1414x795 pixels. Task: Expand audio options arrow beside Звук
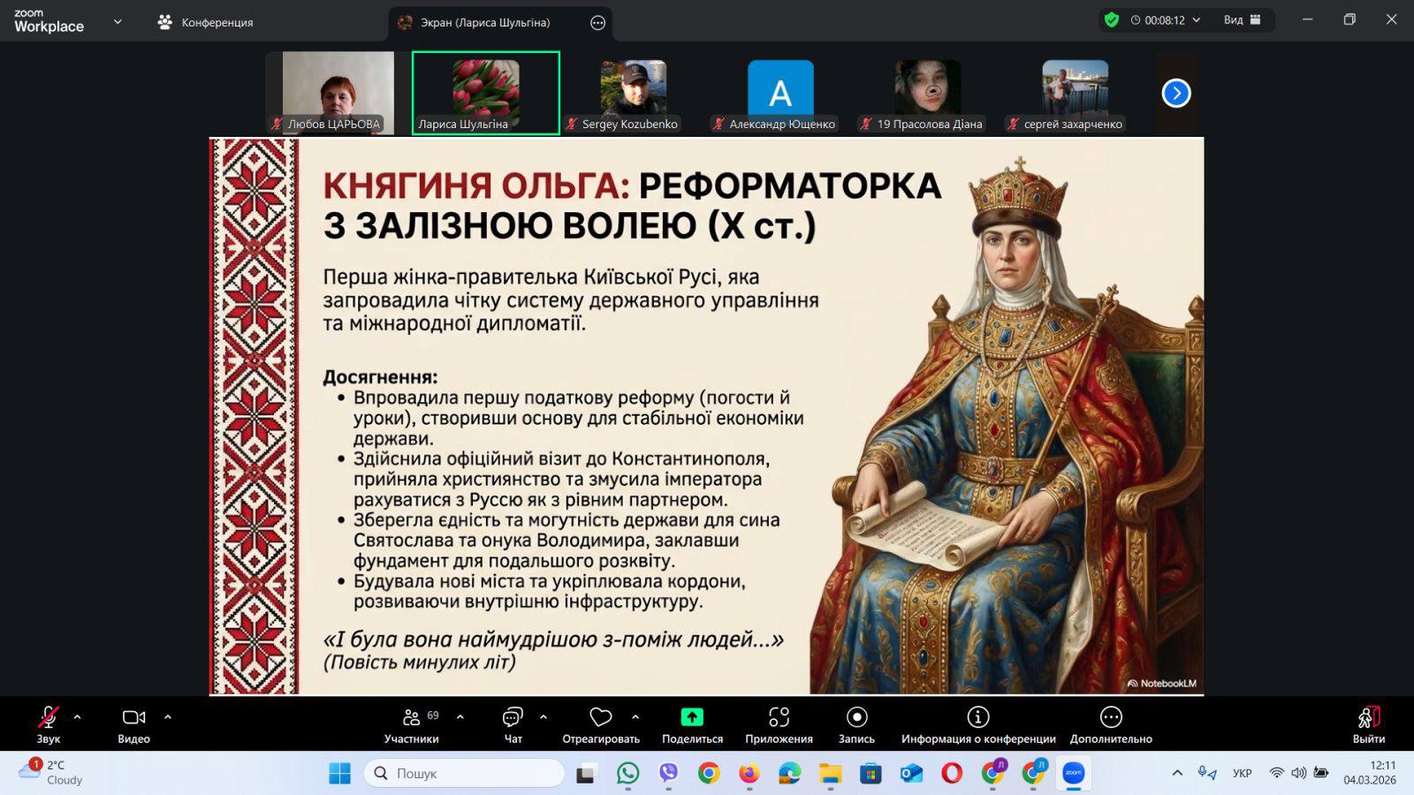[78, 717]
